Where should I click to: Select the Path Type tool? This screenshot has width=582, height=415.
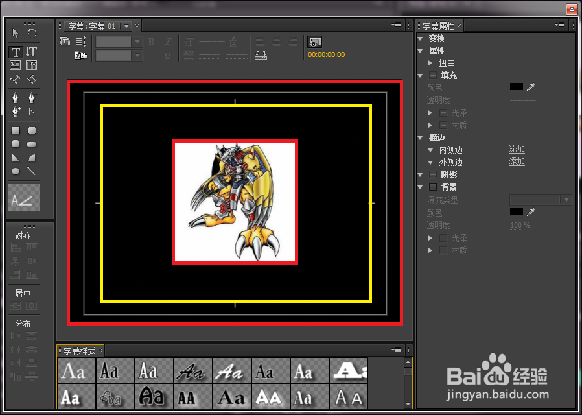point(15,79)
